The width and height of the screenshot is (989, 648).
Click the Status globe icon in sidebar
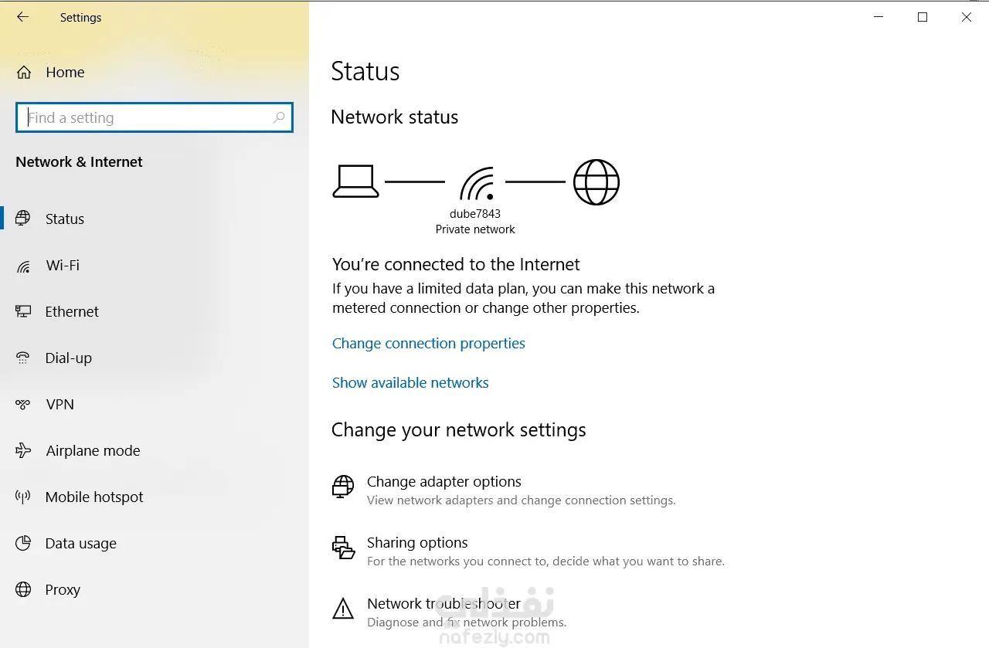pyautogui.click(x=23, y=219)
